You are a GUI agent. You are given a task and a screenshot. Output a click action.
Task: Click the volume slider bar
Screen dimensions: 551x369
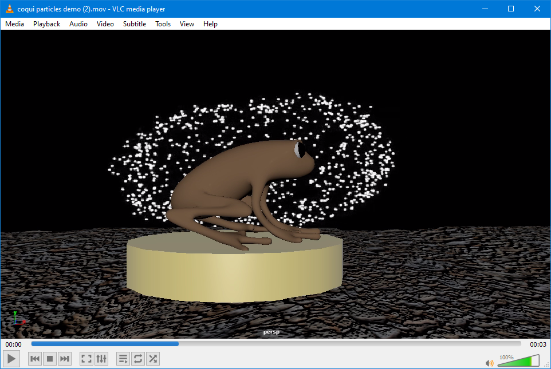519,360
